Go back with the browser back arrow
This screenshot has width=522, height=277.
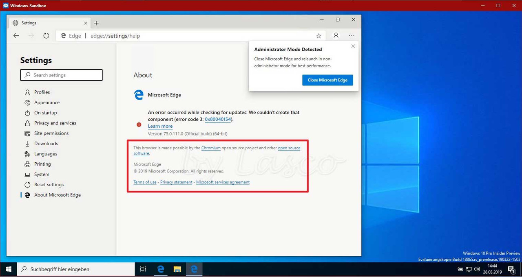tap(16, 36)
